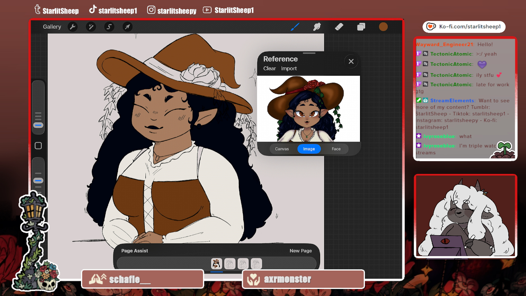Open the Adjustments magic wand menu

coord(91,27)
